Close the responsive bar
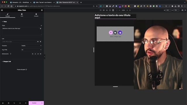187x105 pixels. coord(186,10)
